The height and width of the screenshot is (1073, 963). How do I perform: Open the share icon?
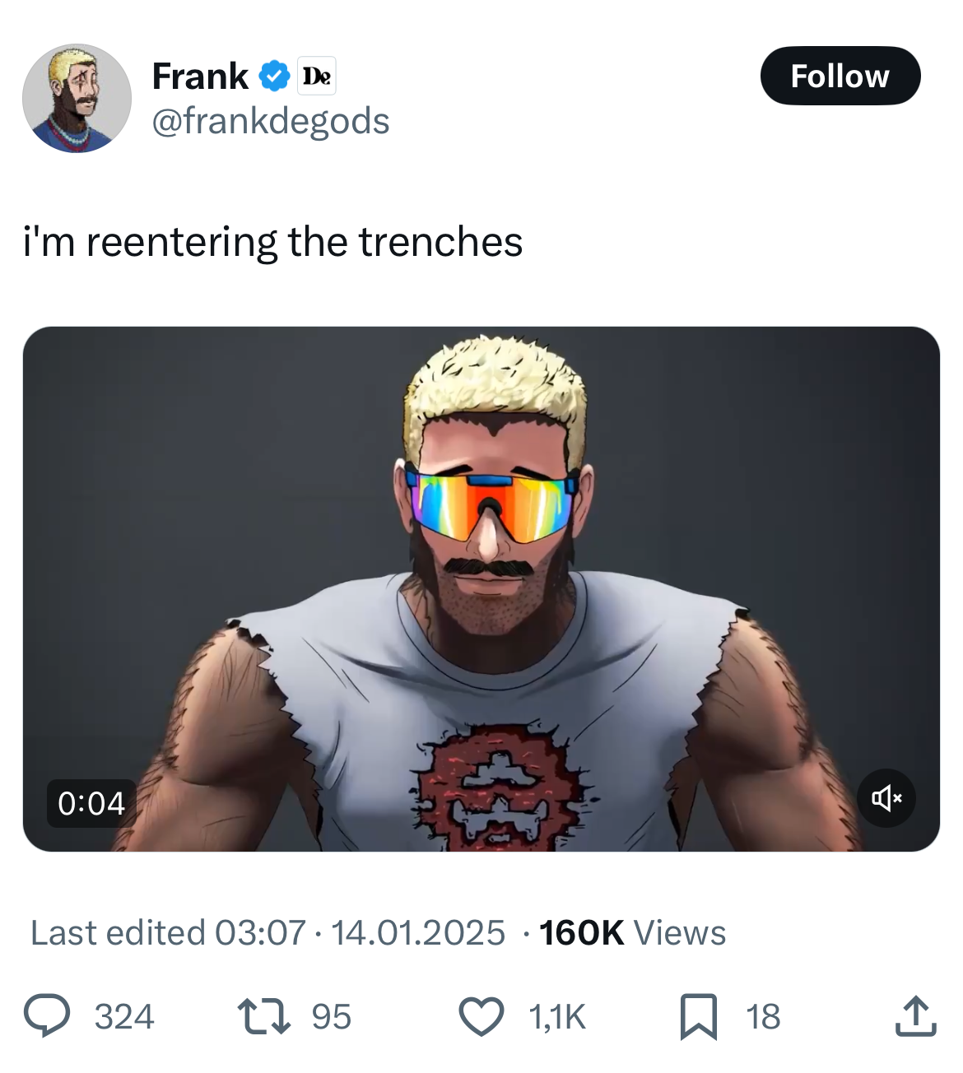(914, 1015)
